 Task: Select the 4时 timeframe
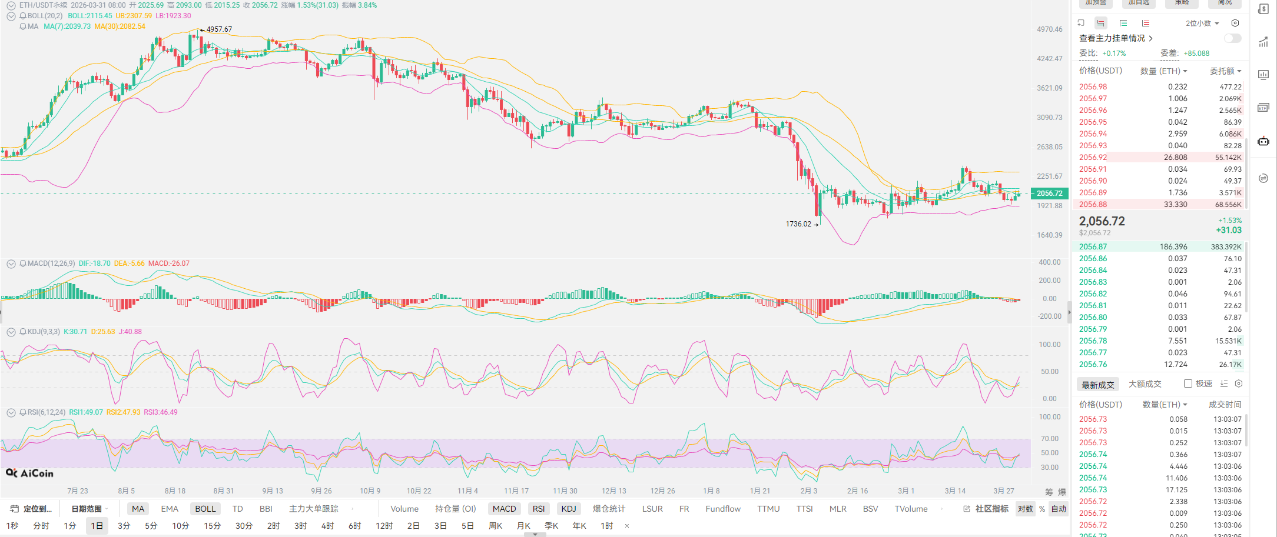pyautogui.click(x=327, y=526)
